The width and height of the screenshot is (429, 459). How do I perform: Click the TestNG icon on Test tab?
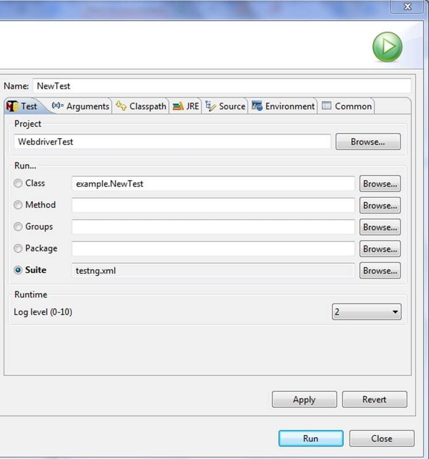[12, 106]
